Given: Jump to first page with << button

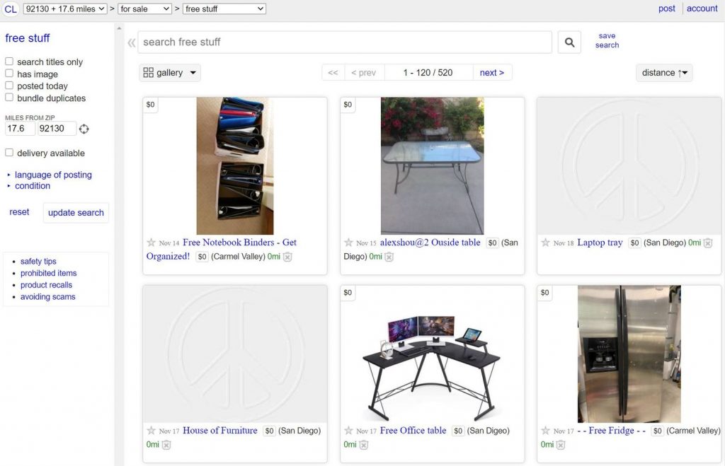Looking at the screenshot, I should 333,73.
